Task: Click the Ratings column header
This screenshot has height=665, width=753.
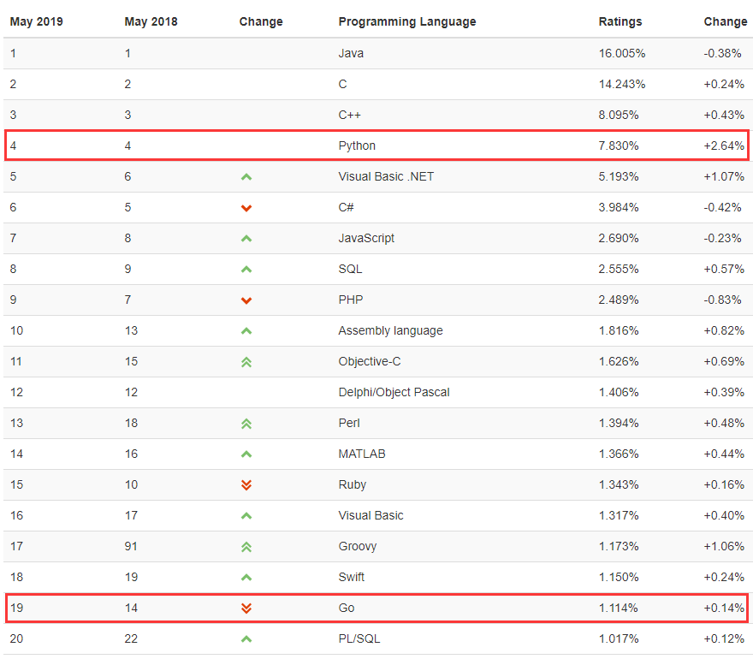Action: coord(620,22)
